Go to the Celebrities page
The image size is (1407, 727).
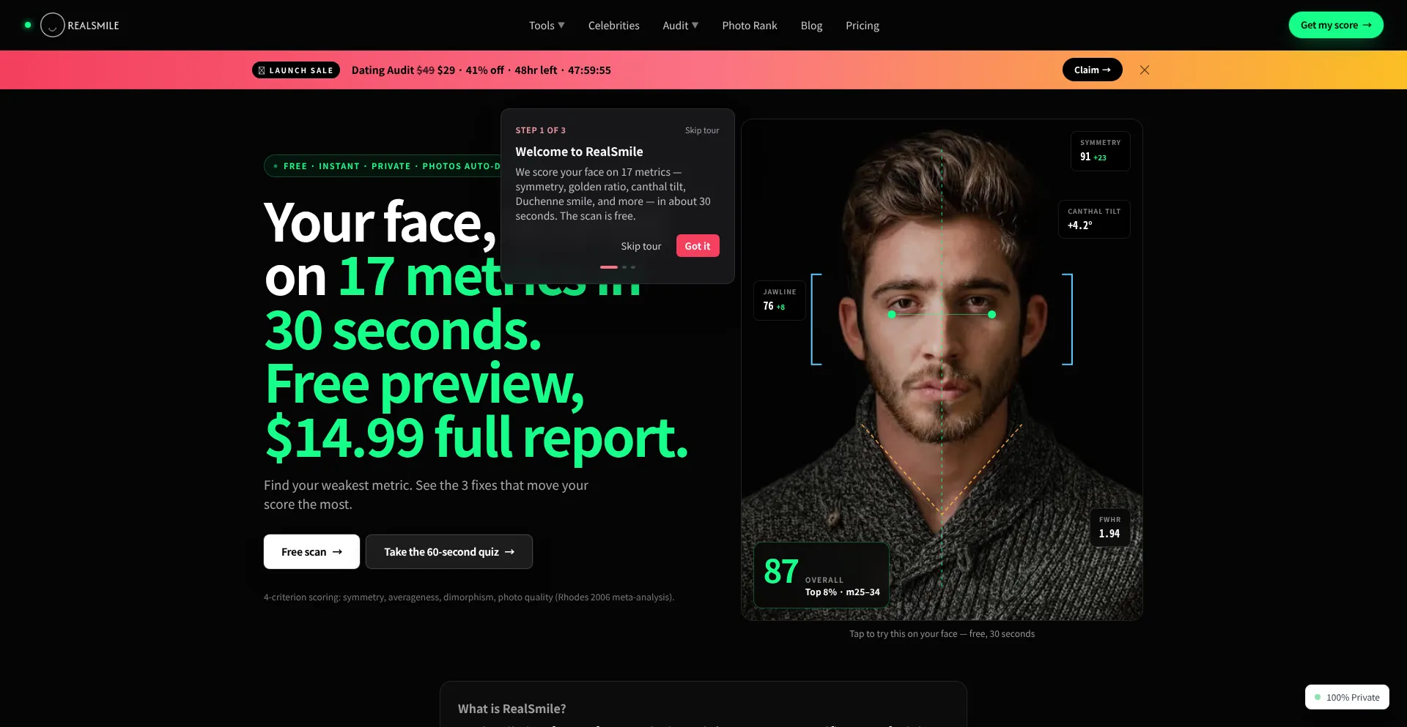coord(613,26)
